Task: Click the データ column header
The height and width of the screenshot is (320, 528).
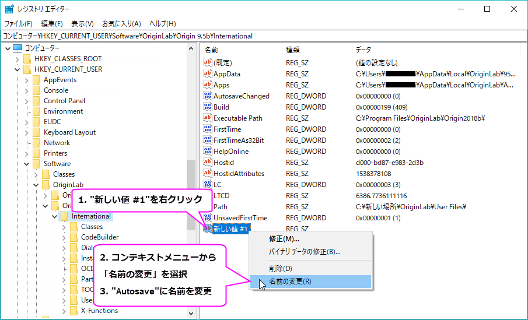Action: (x=436, y=50)
